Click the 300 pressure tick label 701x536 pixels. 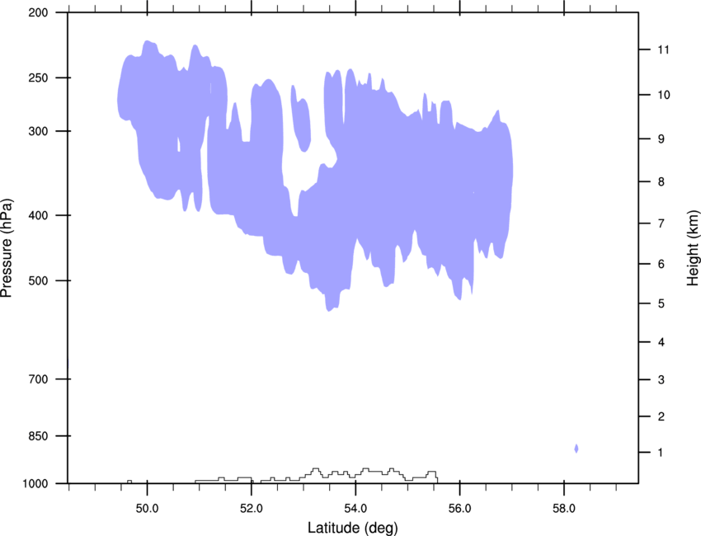(x=38, y=131)
